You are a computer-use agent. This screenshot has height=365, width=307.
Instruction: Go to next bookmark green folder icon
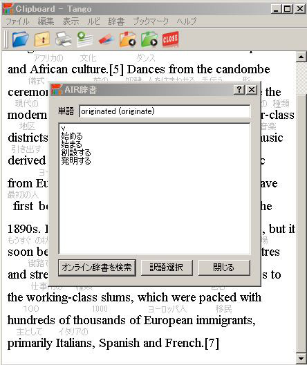(x=149, y=39)
